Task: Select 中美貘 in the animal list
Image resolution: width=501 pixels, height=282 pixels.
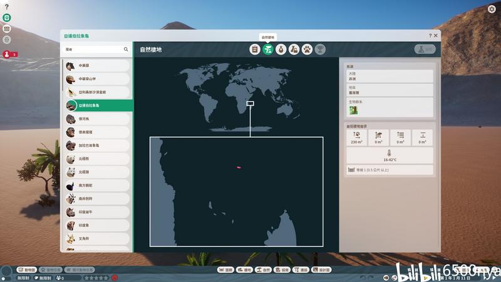Action: [98, 66]
